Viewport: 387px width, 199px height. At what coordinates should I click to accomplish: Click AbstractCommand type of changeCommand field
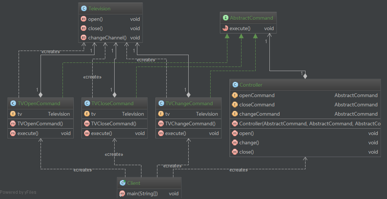pyautogui.click(x=356, y=114)
